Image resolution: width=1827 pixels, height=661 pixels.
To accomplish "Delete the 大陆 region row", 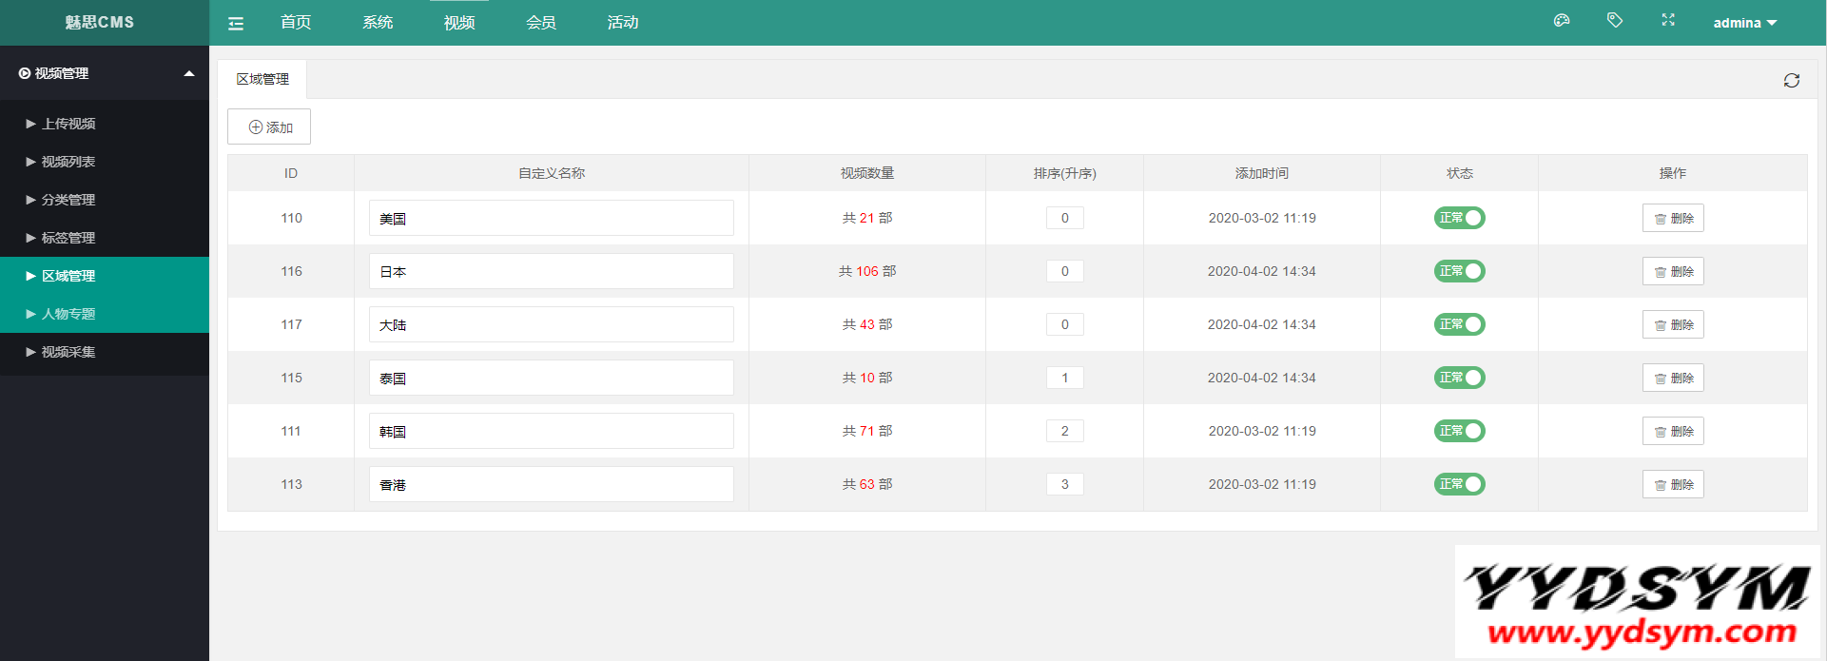I will click(x=1673, y=324).
